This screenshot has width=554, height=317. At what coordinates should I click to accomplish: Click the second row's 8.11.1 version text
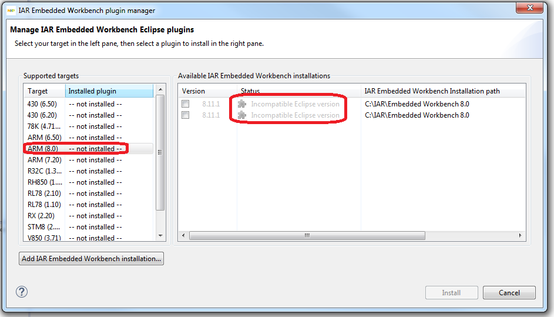click(x=211, y=115)
